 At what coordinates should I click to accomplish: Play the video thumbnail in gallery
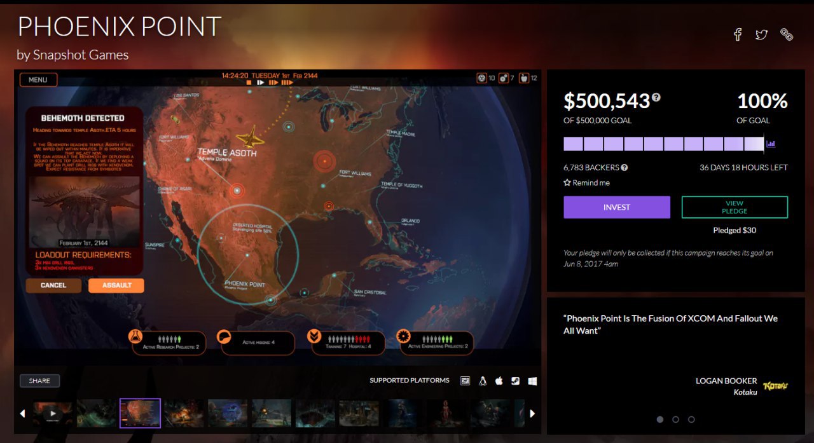point(53,413)
